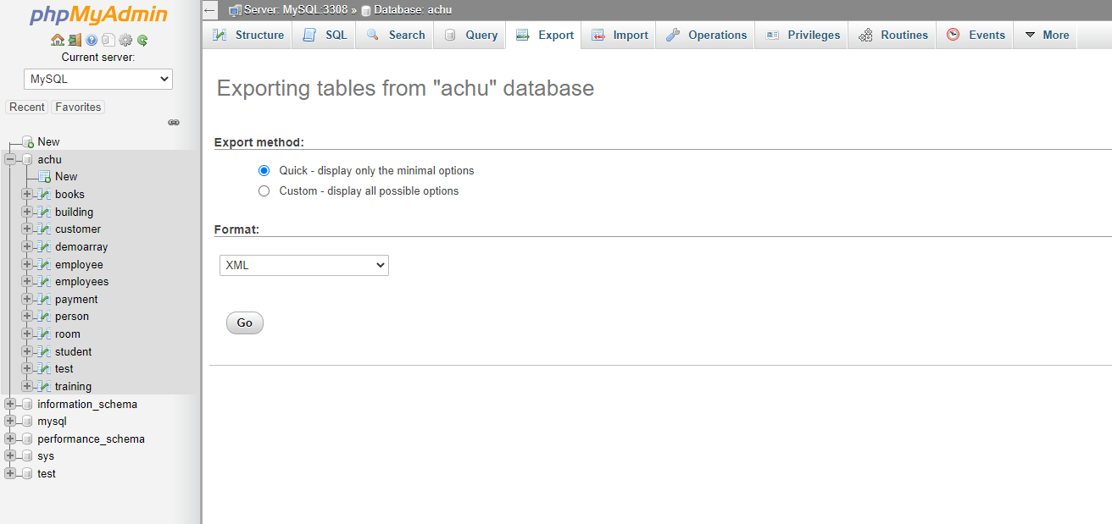This screenshot has height=524, width=1112.
Task: Expand the employees table node
Action: coord(25,281)
